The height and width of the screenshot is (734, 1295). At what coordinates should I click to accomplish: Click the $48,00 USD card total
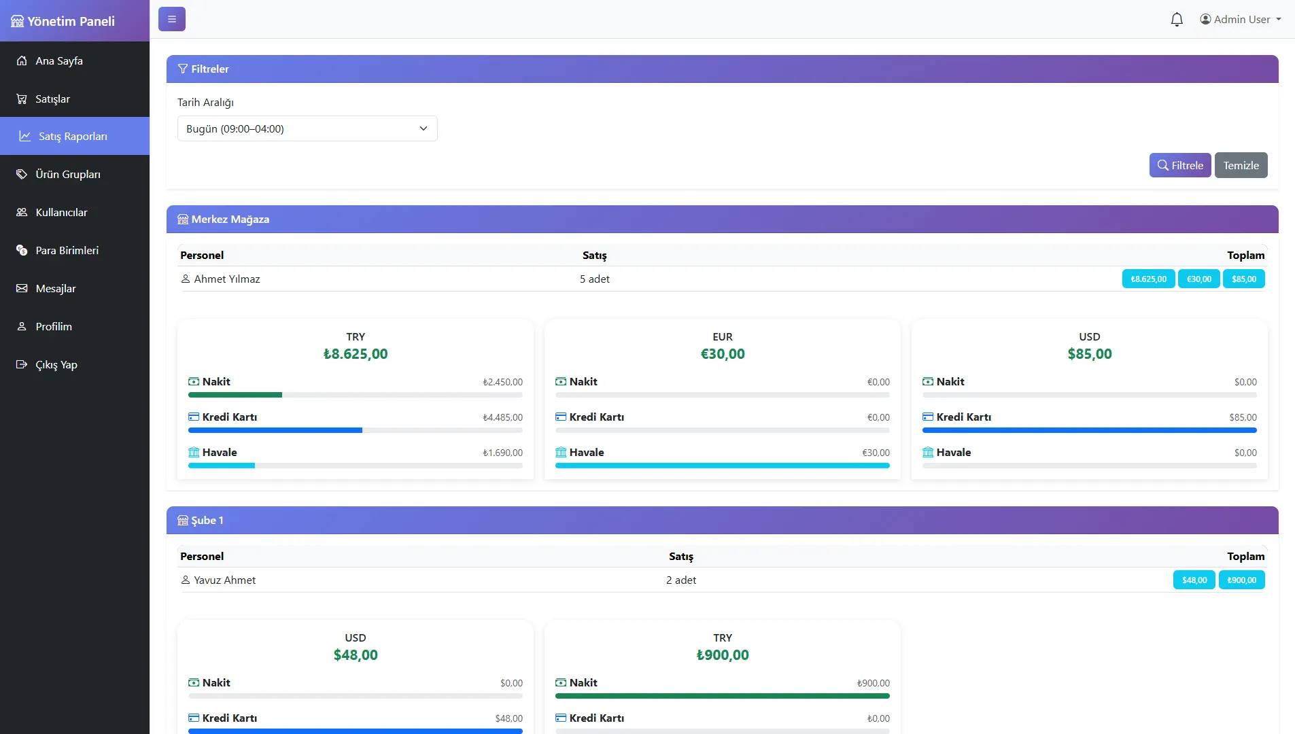356,655
